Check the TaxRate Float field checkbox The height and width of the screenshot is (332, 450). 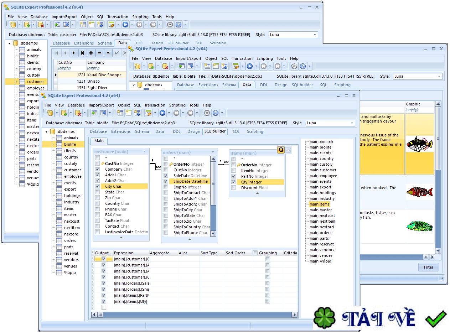coord(98,221)
